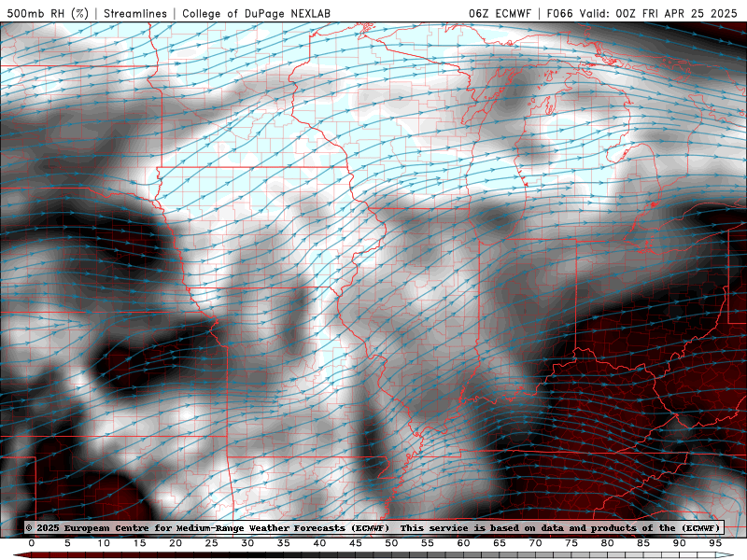Click the "70" label on color scale

click(535, 543)
